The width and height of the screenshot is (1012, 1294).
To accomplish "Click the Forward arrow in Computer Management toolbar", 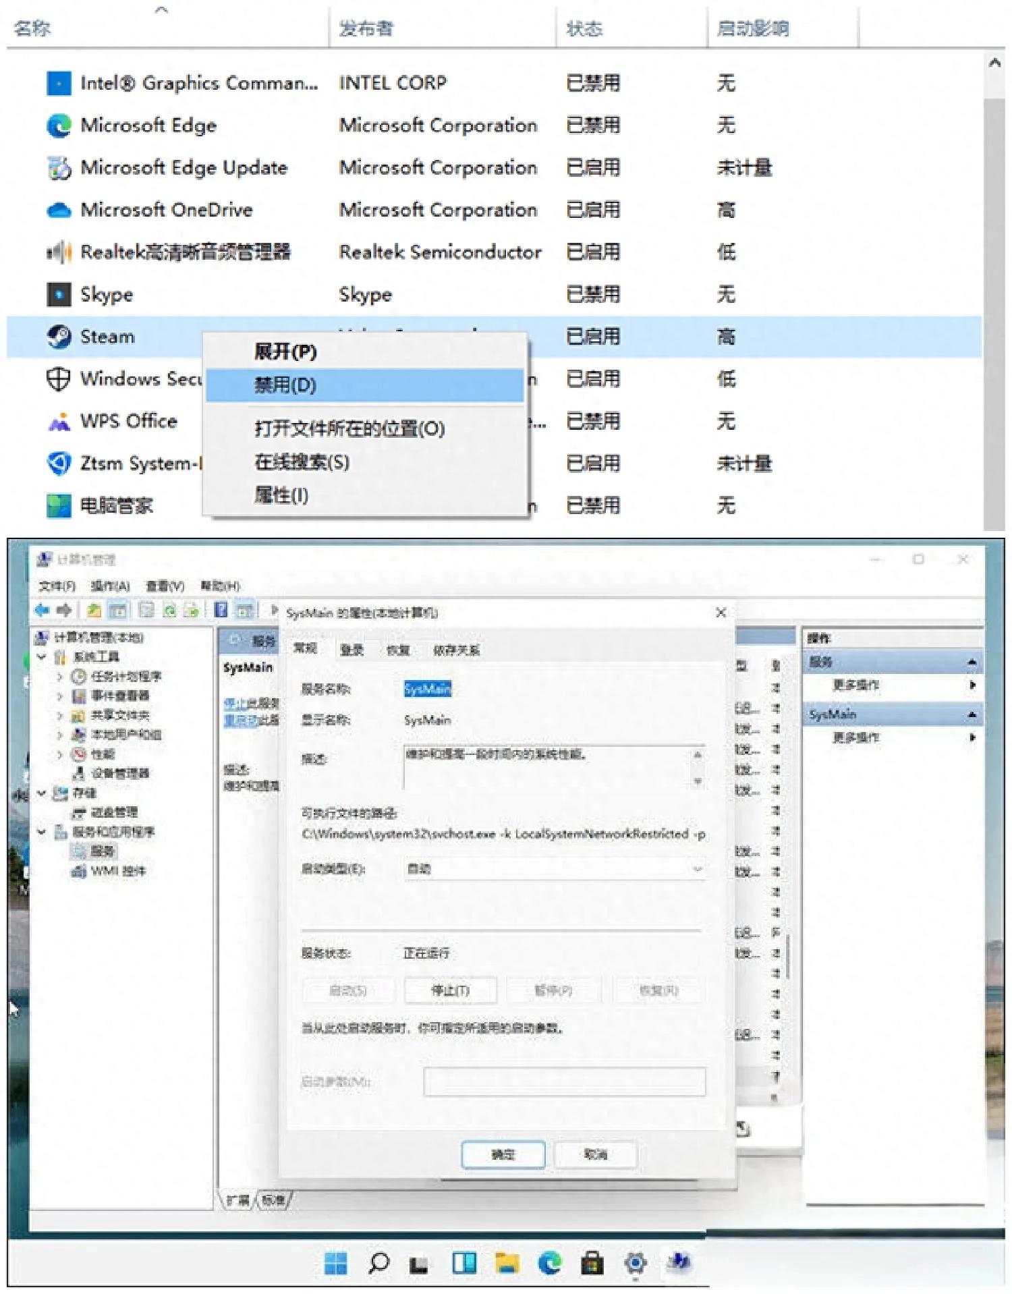I will [x=64, y=611].
